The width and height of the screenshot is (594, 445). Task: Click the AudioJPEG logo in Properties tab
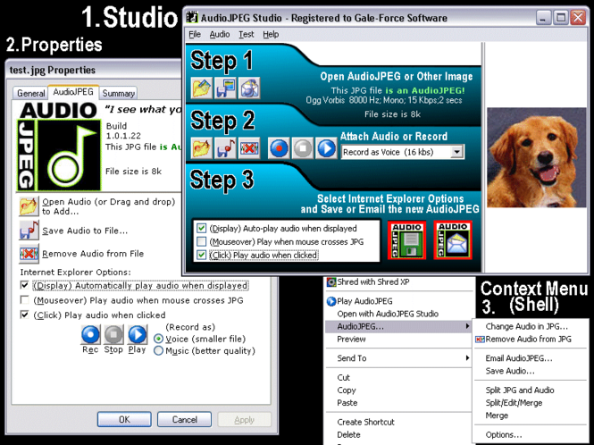point(59,146)
